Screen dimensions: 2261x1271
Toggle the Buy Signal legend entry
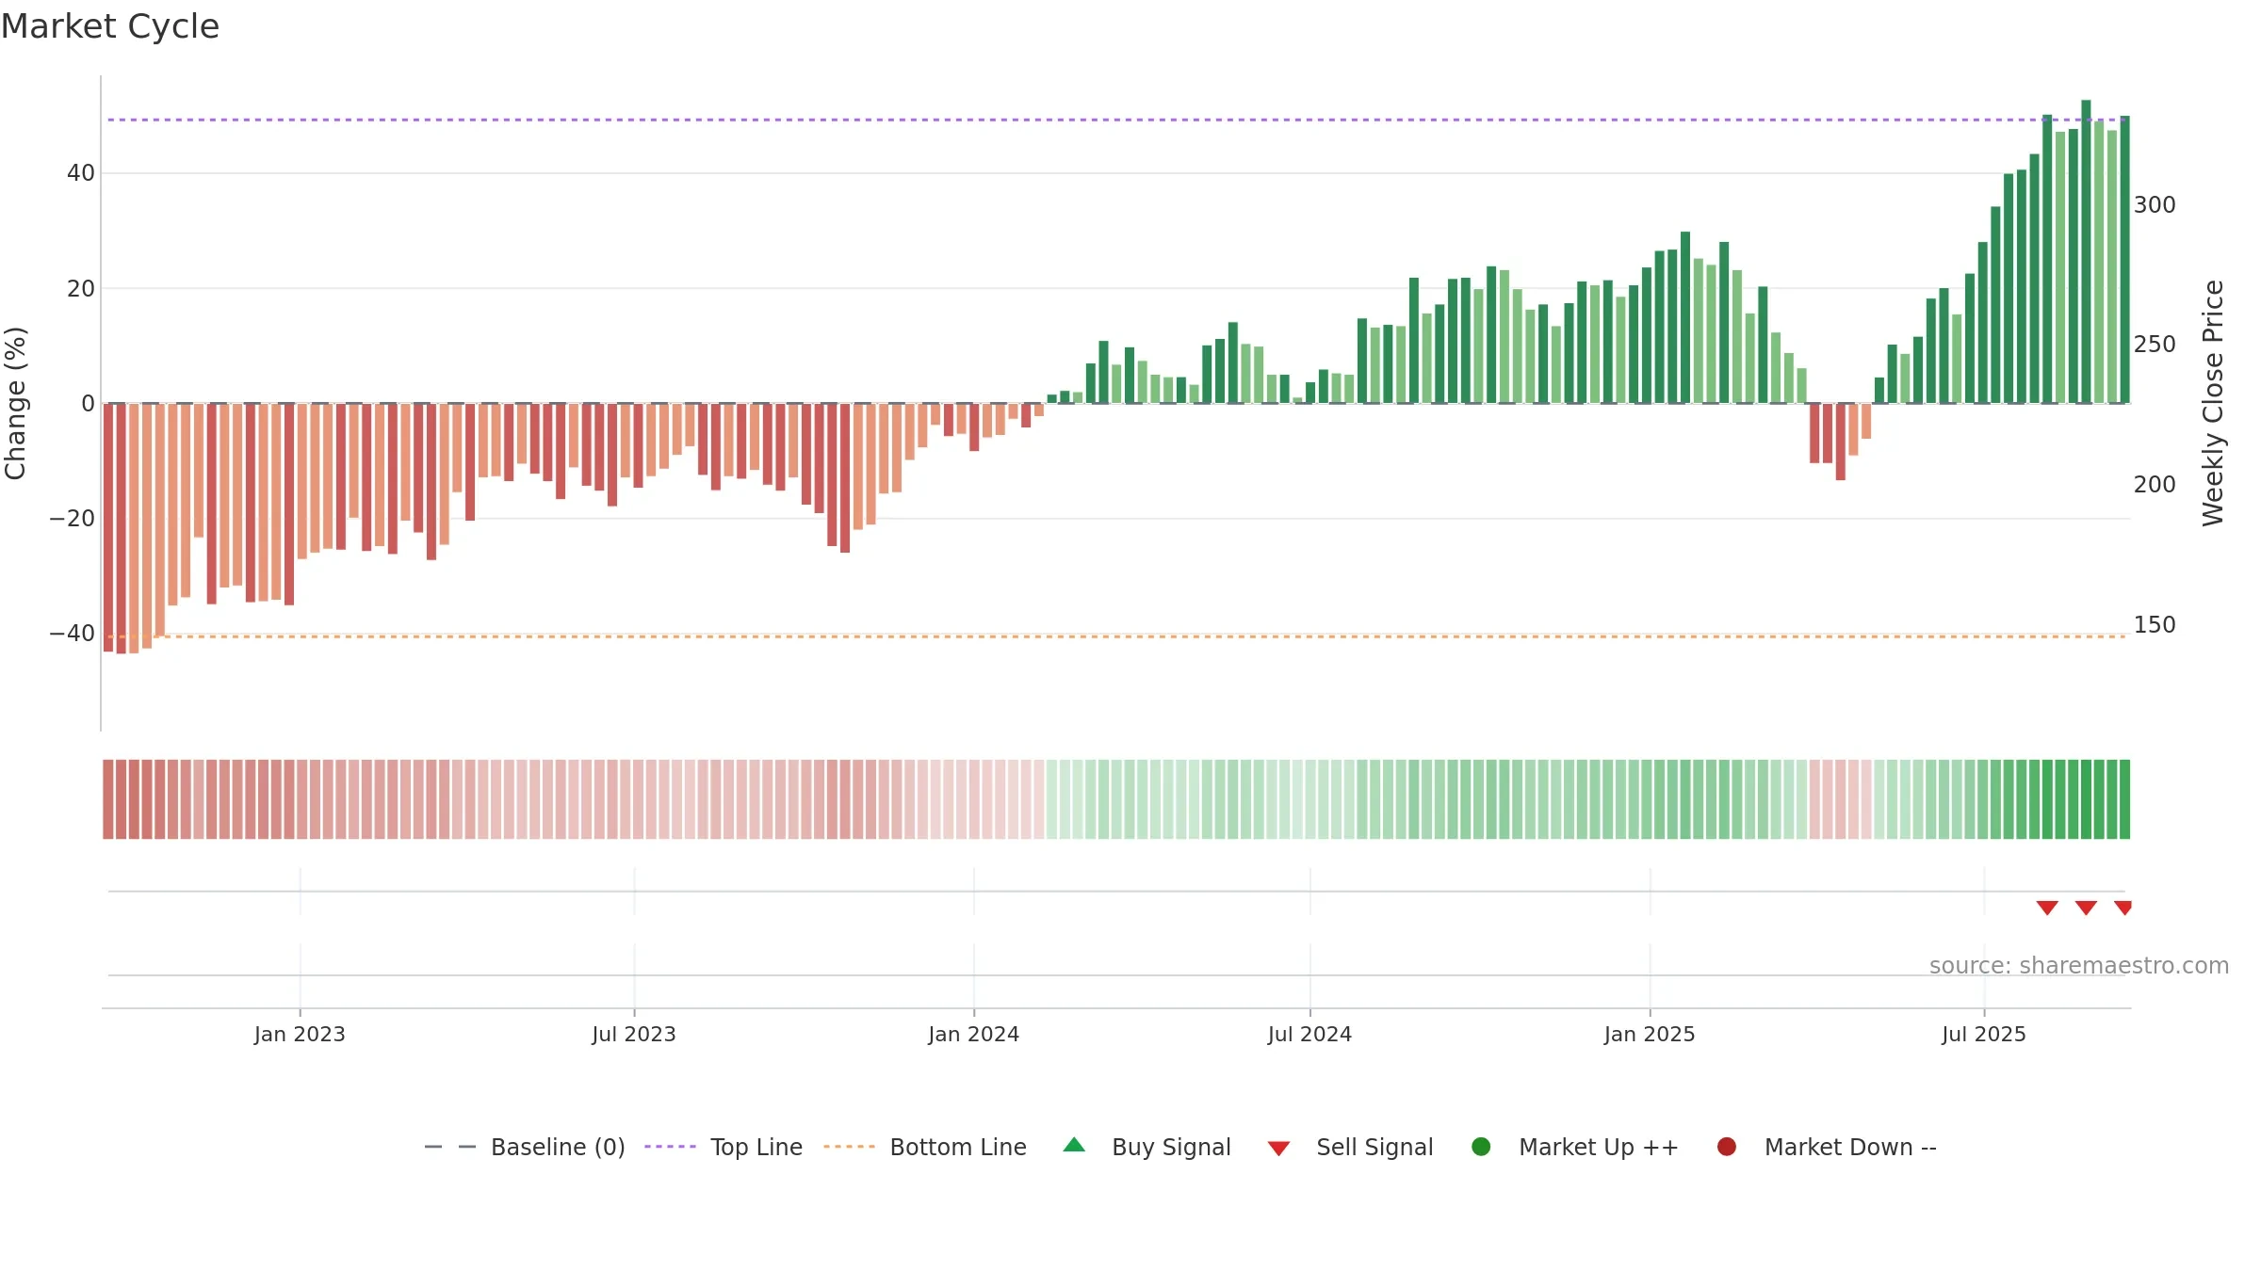(x=1147, y=1147)
